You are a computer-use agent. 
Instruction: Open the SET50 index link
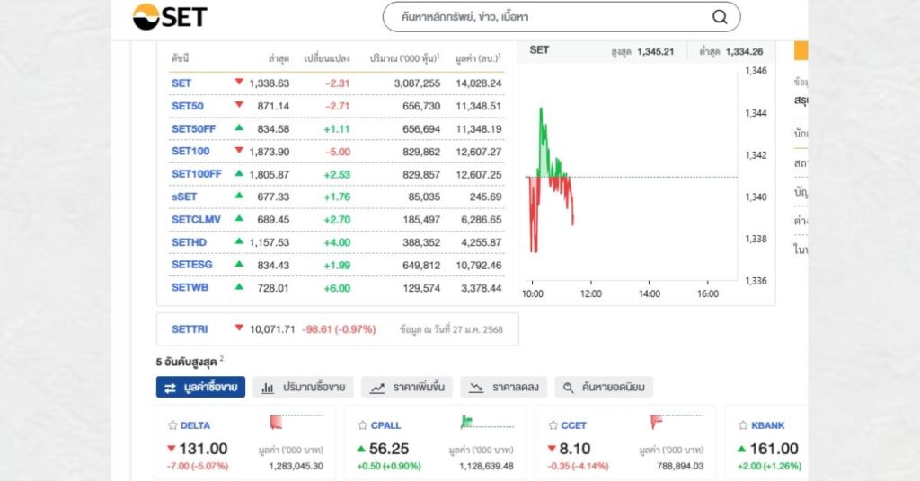pyautogui.click(x=187, y=106)
